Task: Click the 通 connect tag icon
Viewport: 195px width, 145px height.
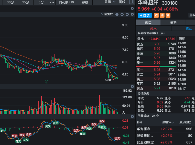Action: pyautogui.click(x=162, y=15)
